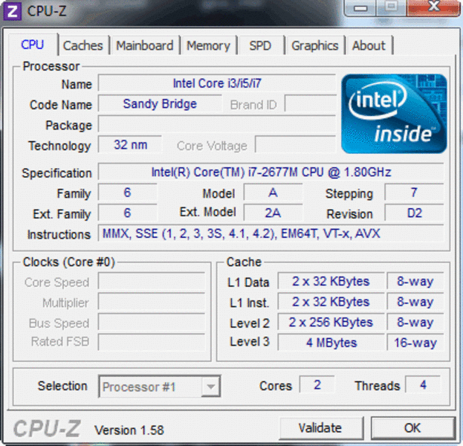
Task: Click the Threads value 4
Action: 423,385
